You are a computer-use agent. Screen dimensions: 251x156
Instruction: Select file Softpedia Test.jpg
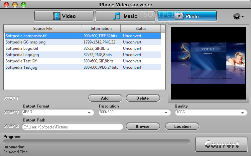pos(83,67)
